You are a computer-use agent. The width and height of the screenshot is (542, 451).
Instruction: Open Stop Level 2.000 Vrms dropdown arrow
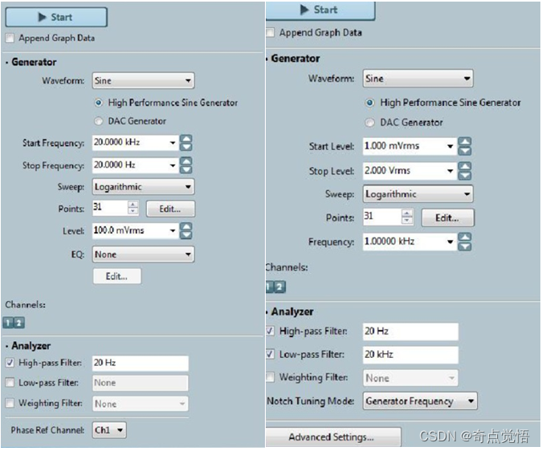point(450,171)
